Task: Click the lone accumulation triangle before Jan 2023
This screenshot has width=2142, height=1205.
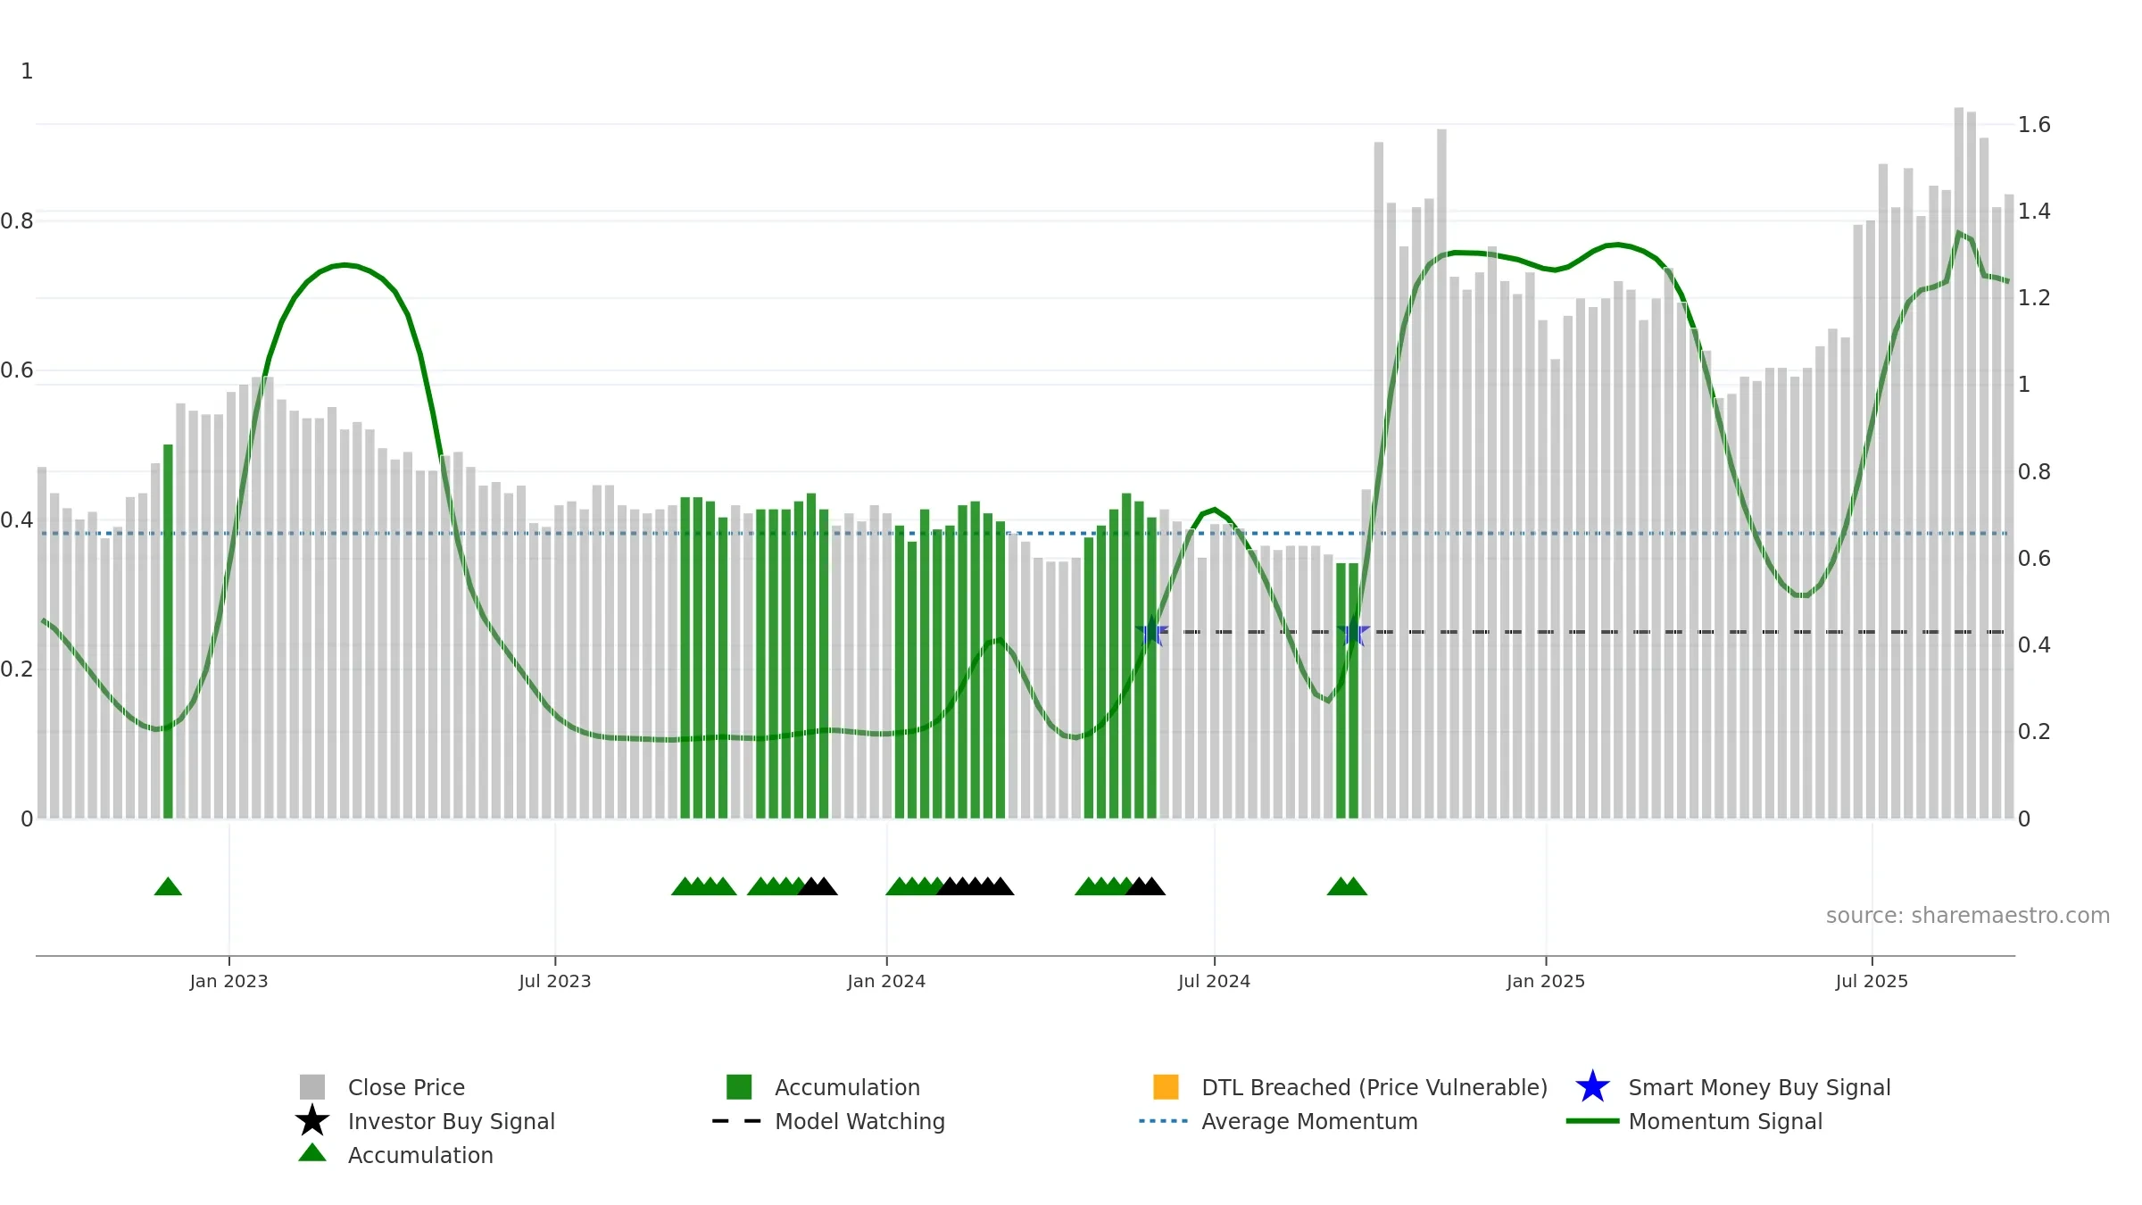Action: pyautogui.click(x=168, y=885)
